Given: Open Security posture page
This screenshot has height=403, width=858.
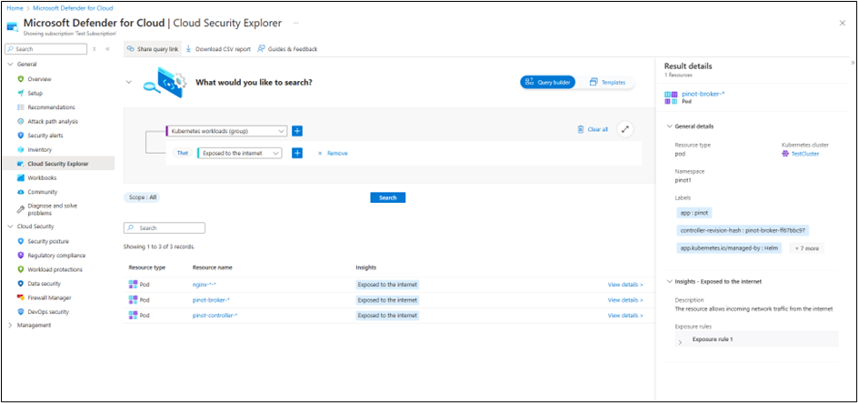Looking at the screenshot, I should pos(48,241).
